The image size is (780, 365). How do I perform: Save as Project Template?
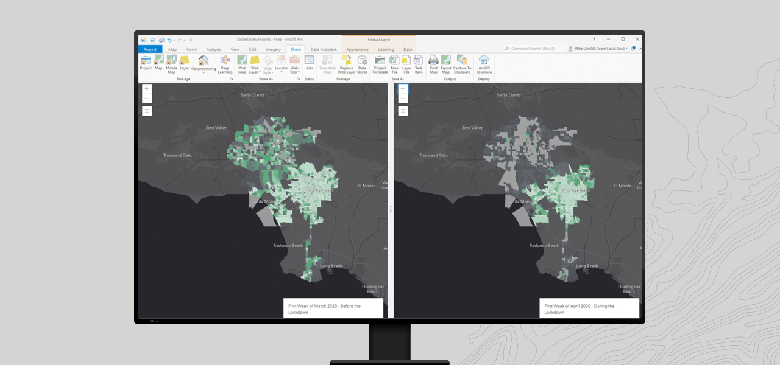(380, 64)
